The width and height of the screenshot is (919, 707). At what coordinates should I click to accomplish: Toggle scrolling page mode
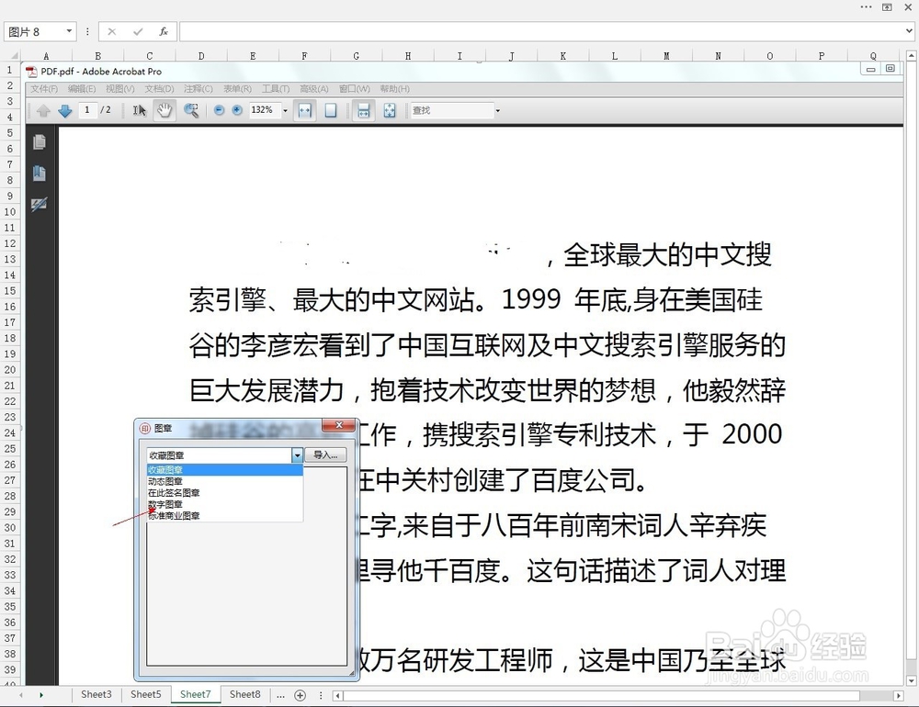[363, 110]
